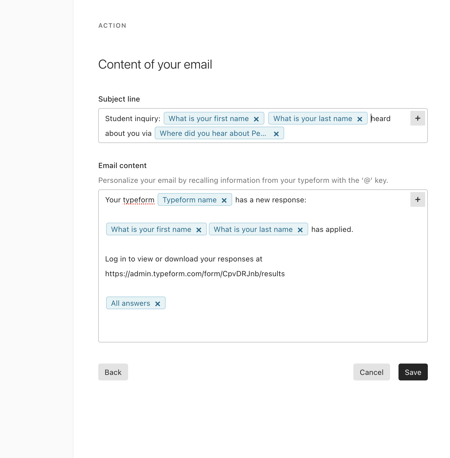Select the Typeform name tag
Viewport: 450px width, 458px height.
pos(190,200)
